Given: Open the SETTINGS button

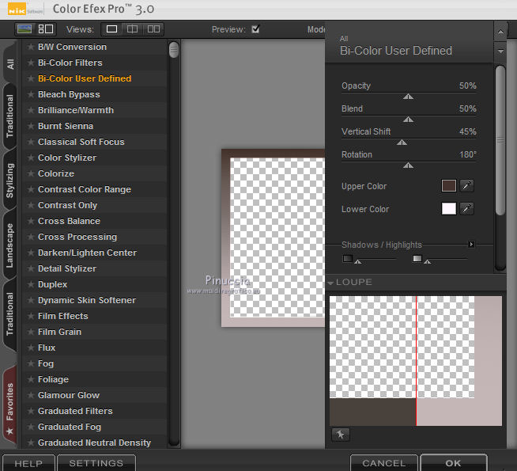Looking at the screenshot, I should (96, 463).
